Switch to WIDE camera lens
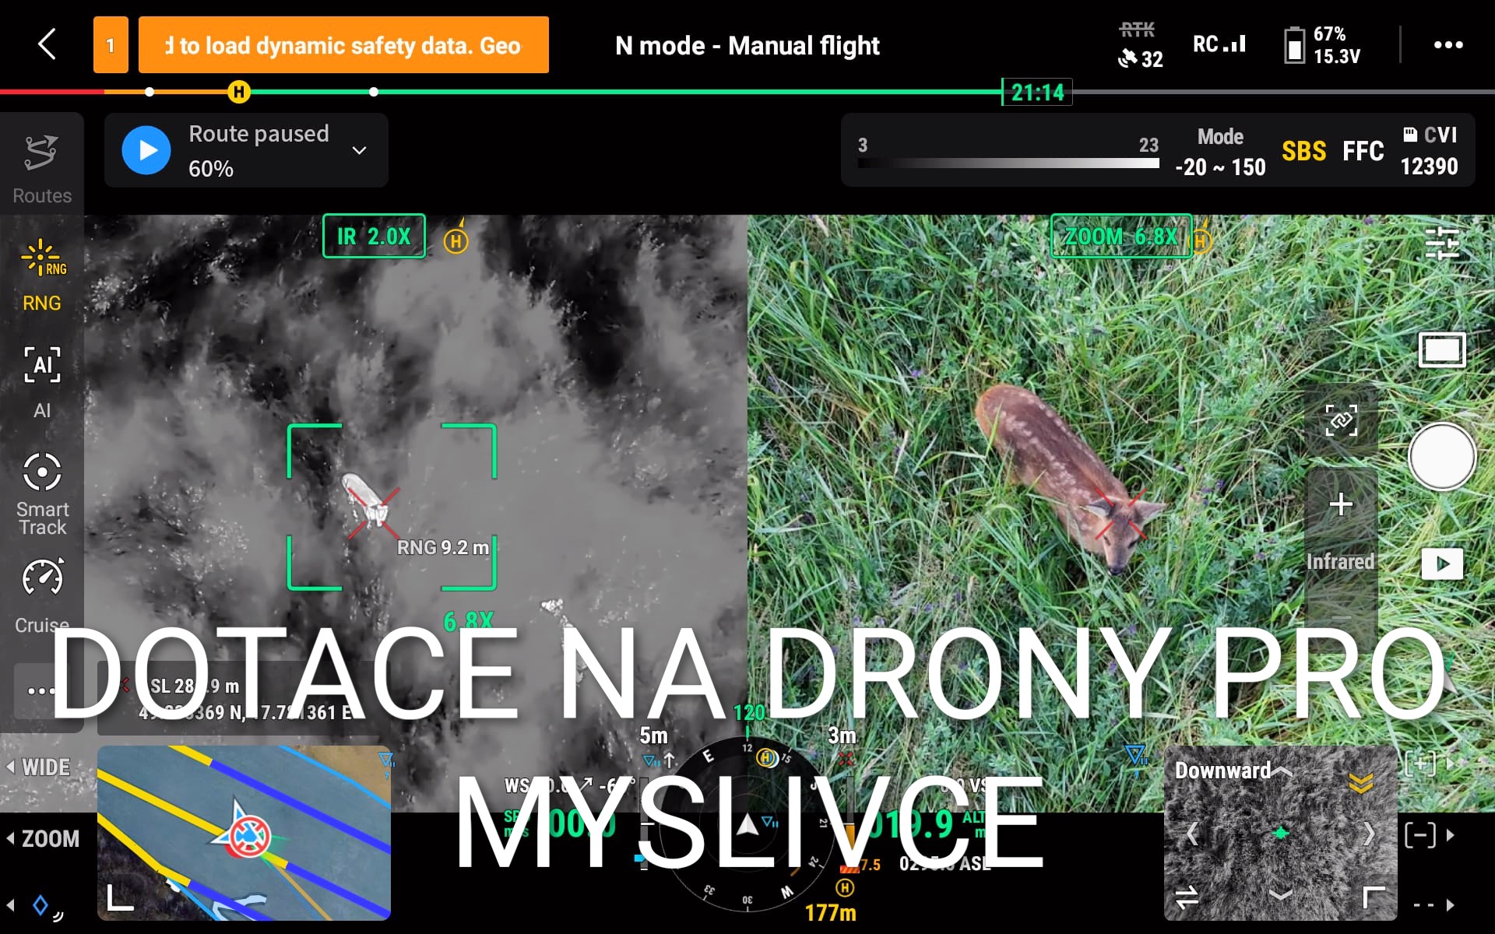Screen dimensions: 1495x934 [x=45, y=767]
